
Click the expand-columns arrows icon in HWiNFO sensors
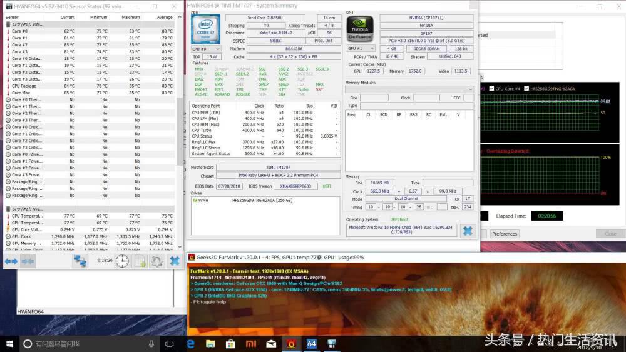11,261
